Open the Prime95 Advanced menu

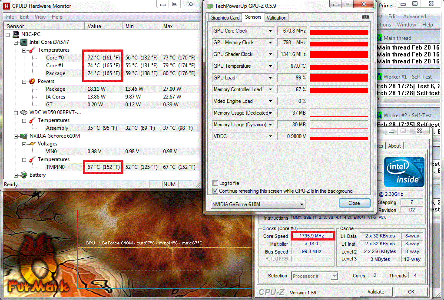[414, 16]
